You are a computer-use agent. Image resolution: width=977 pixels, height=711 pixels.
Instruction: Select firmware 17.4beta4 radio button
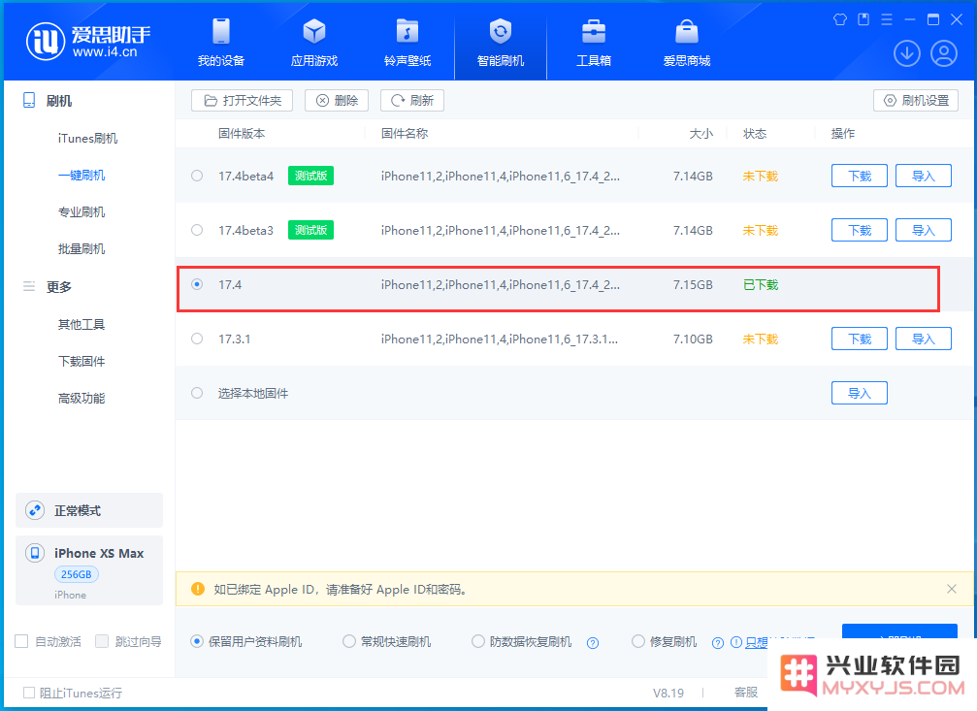click(x=197, y=176)
